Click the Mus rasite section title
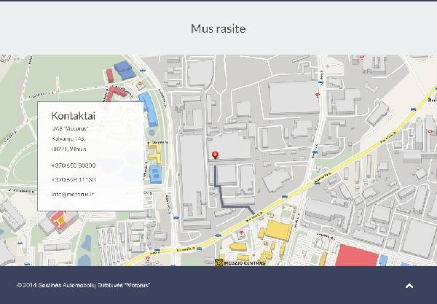The width and height of the screenshot is (437, 304). point(219,28)
